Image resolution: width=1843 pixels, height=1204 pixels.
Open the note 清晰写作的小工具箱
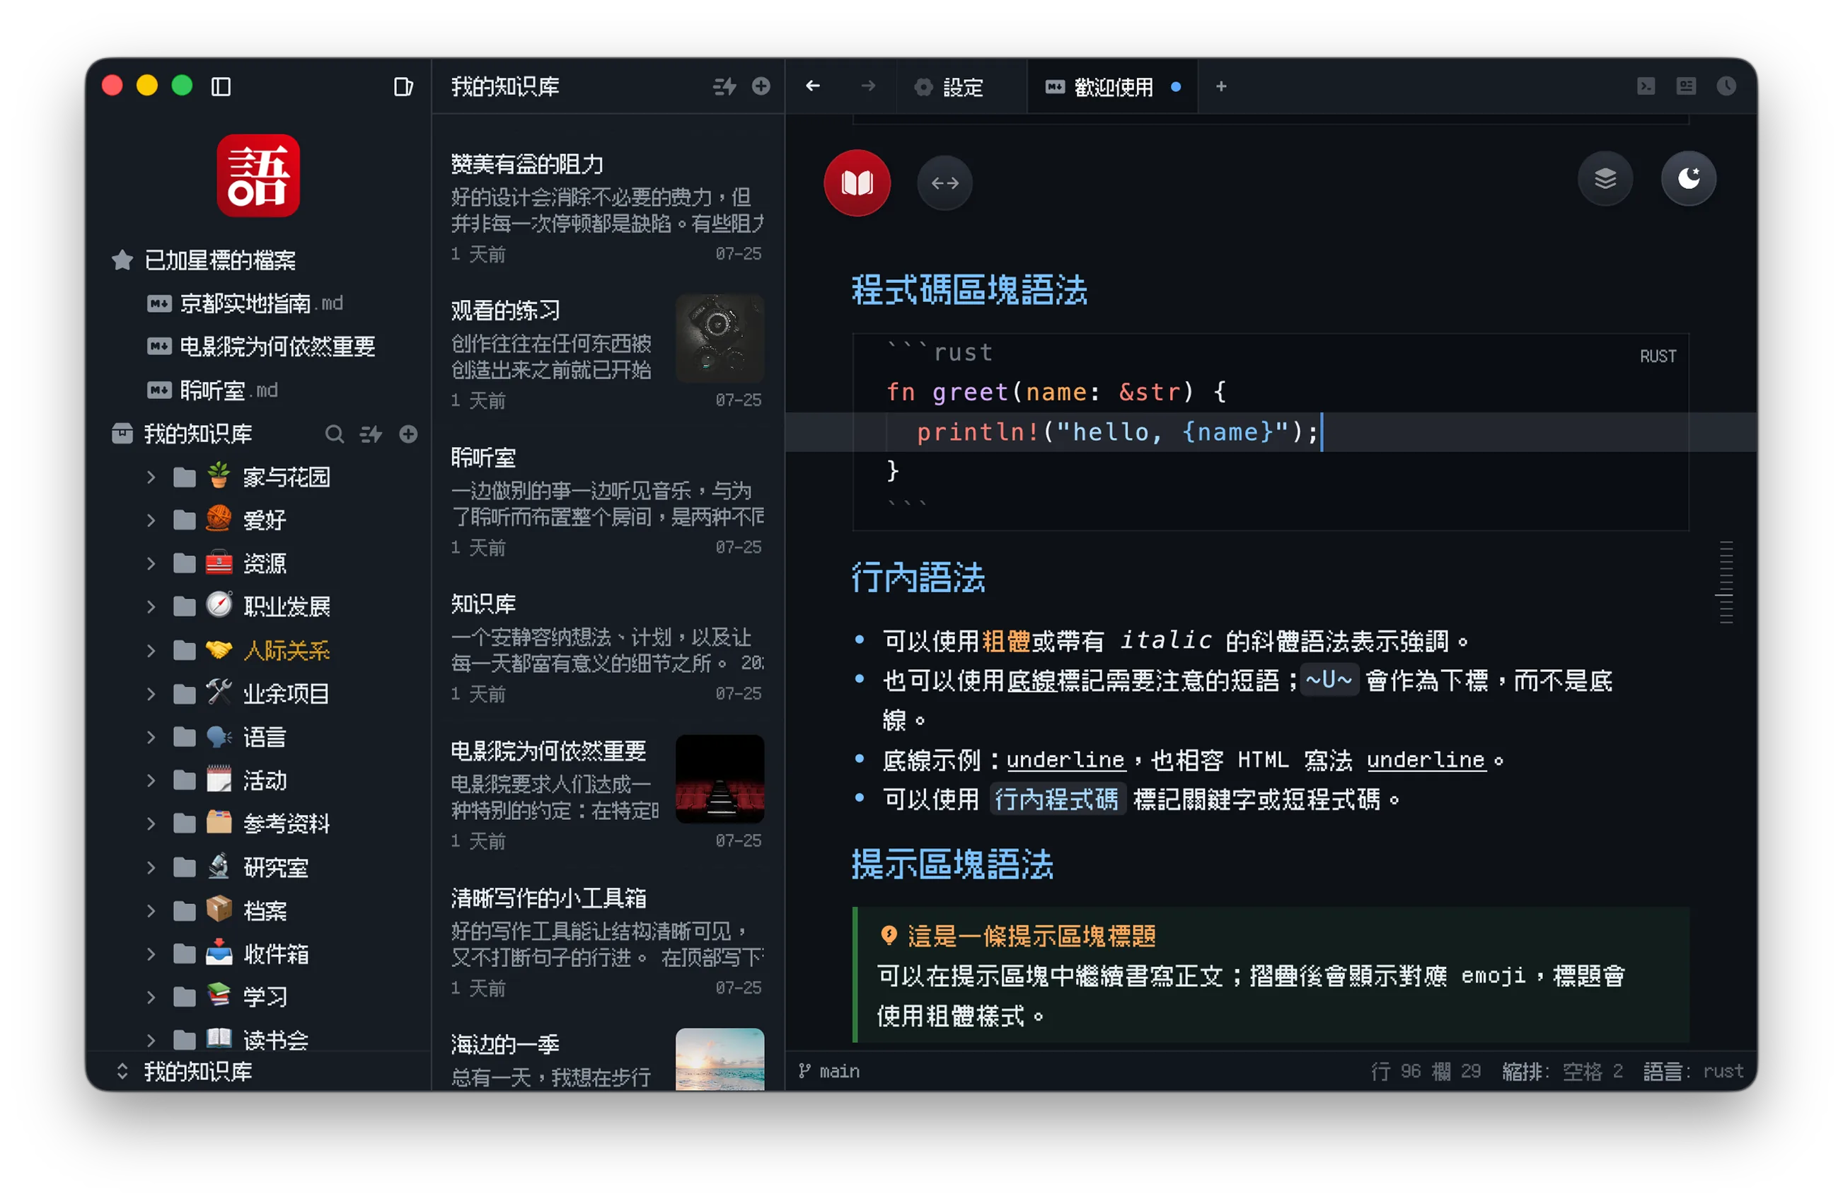(608, 942)
